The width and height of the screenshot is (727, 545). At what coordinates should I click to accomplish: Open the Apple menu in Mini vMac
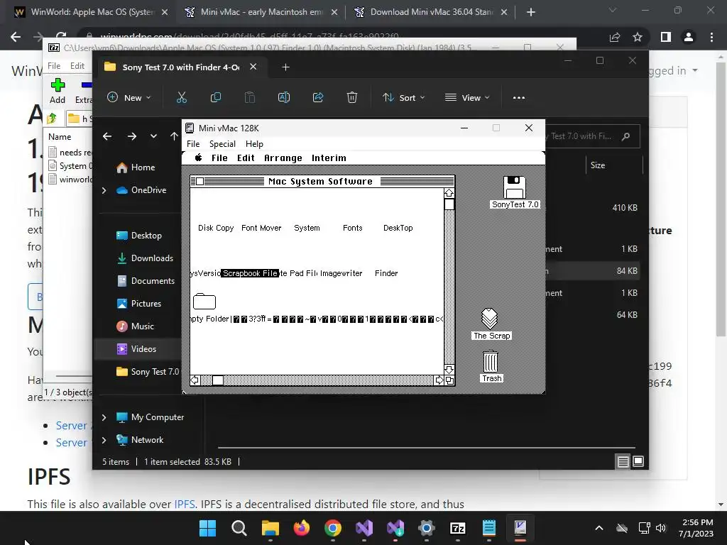[x=199, y=158]
